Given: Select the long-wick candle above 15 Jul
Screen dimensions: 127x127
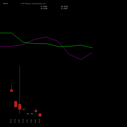Looking at the screenshot, I should tap(20, 107).
